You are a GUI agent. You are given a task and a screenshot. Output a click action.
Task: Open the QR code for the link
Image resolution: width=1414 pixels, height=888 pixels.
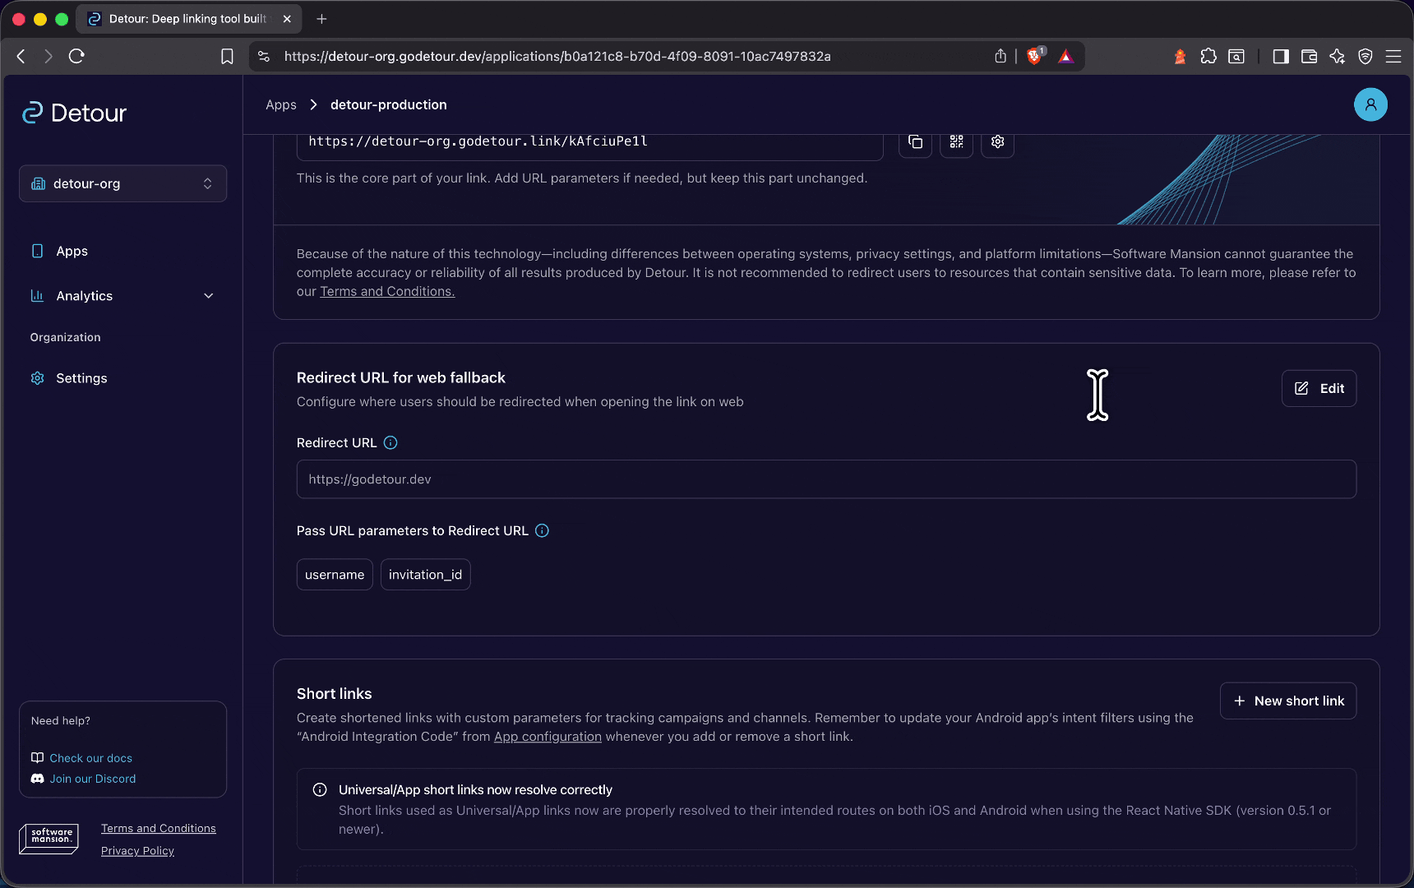pyautogui.click(x=956, y=142)
